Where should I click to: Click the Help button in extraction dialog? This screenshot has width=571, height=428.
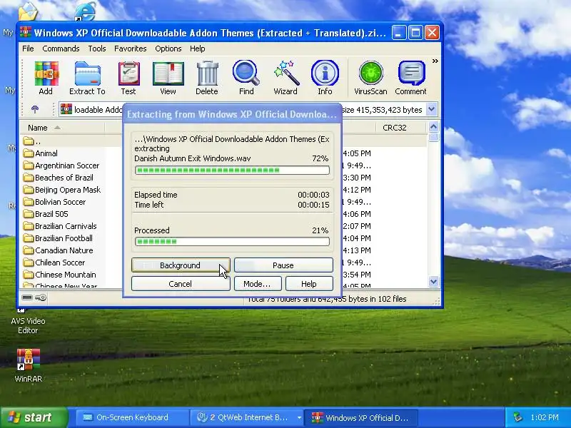(x=309, y=284)
